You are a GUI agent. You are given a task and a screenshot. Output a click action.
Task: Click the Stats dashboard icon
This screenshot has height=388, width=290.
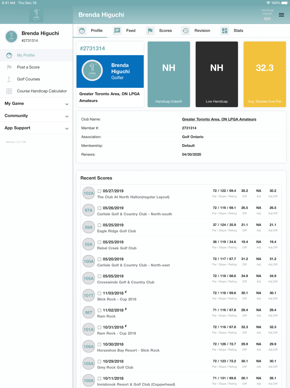[225, 31]
